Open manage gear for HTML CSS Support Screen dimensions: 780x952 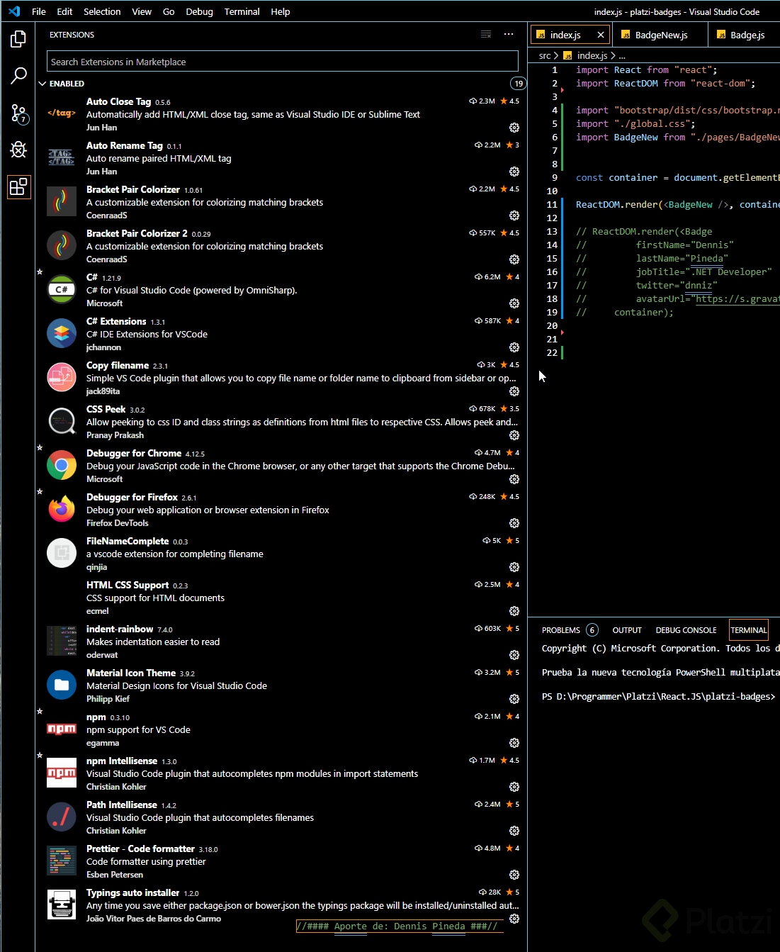coord(514,611)
